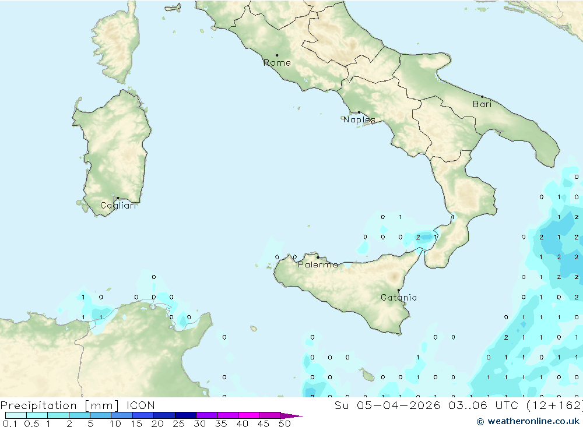Click the Palermo city label
Image resolution: width=583 pixels, height=427 pixels.
(x=318, y=264)
